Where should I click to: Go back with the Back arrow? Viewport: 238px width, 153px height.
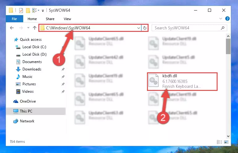tap(12, 28)
